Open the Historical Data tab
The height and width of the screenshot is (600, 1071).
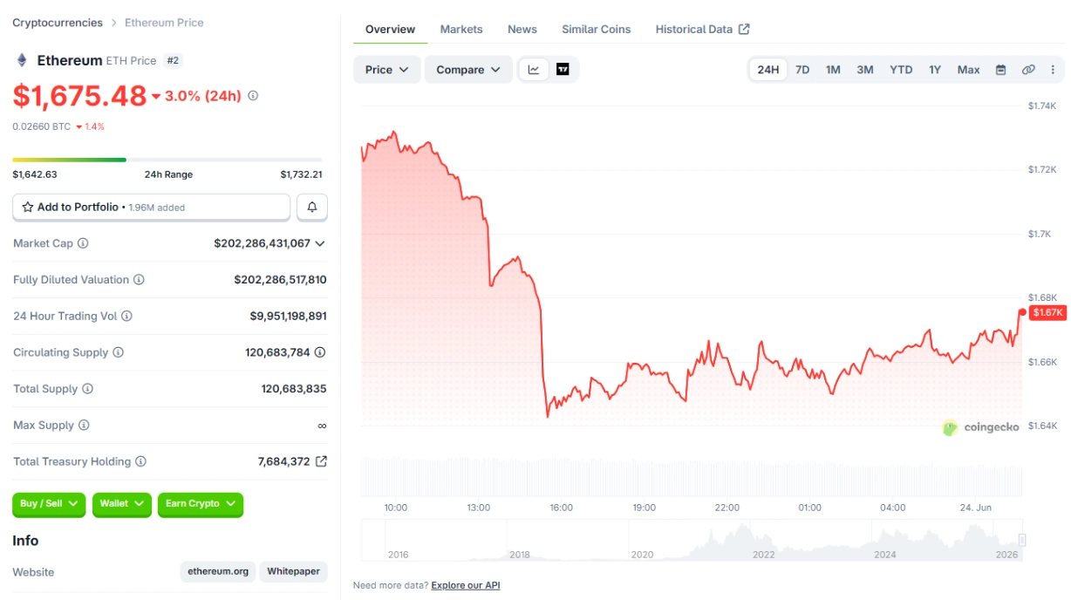tap(702, 29)
